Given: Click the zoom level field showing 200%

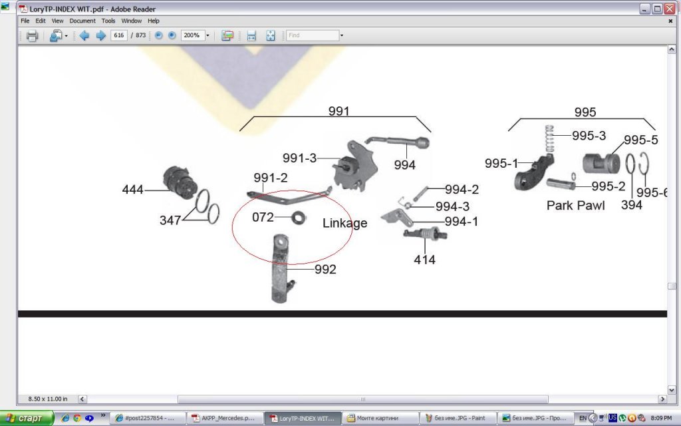Looking at the screenshot, I should click(x=192, y=35).
